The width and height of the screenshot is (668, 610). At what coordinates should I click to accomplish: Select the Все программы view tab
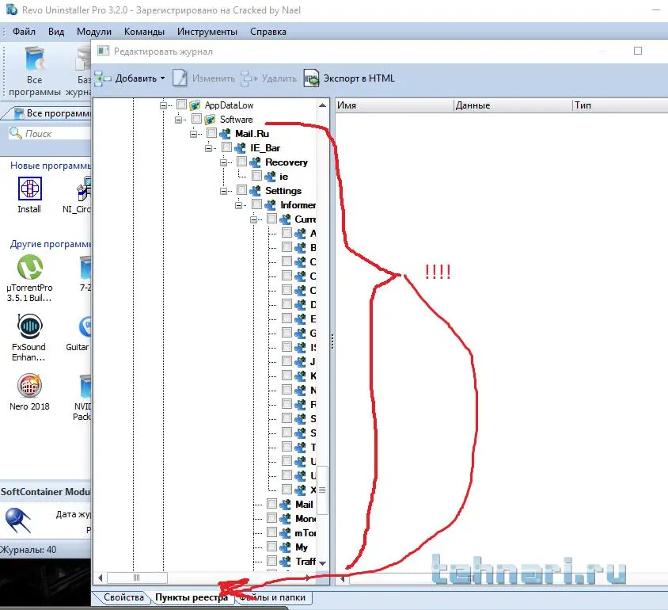[52, 113]
